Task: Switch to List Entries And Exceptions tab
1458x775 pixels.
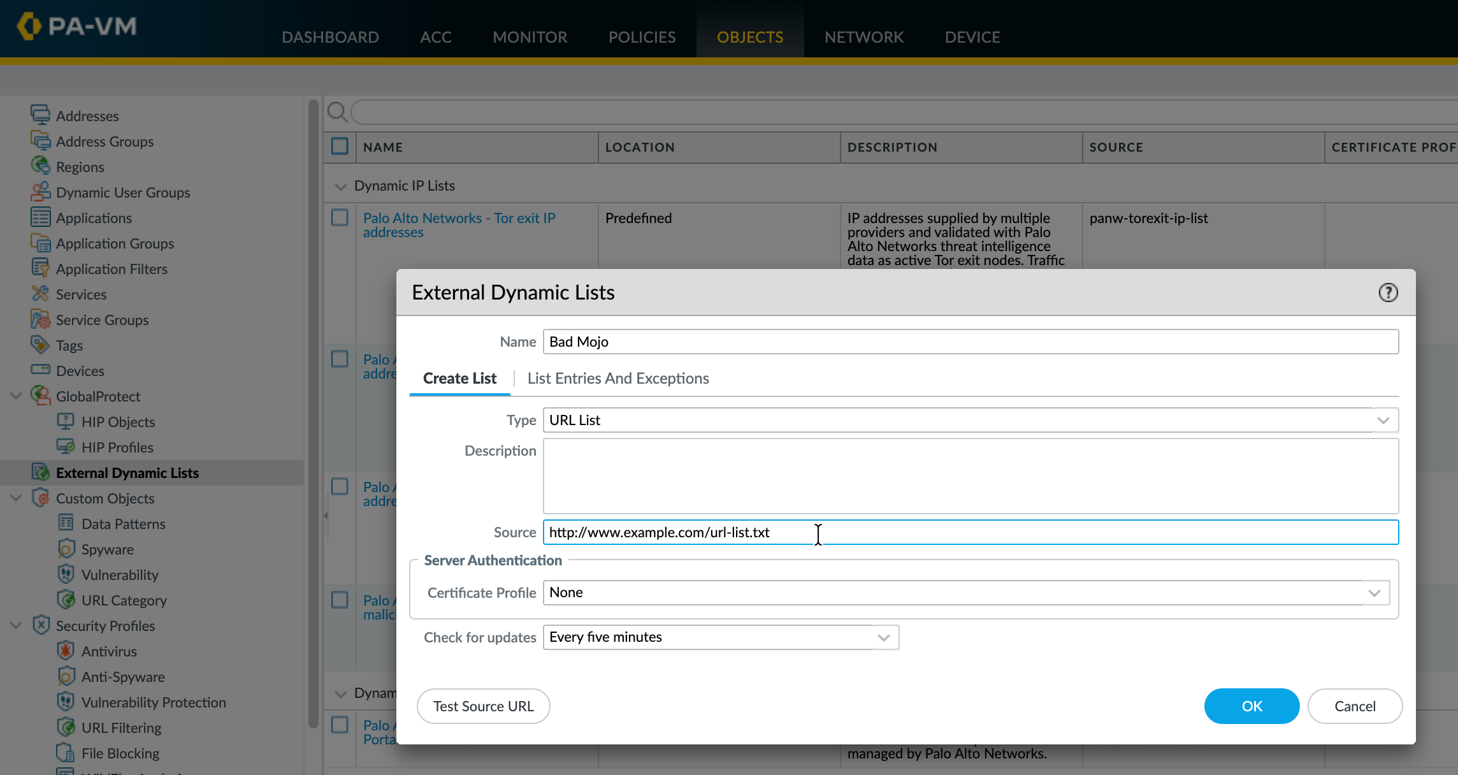Action: coord(617,379)
